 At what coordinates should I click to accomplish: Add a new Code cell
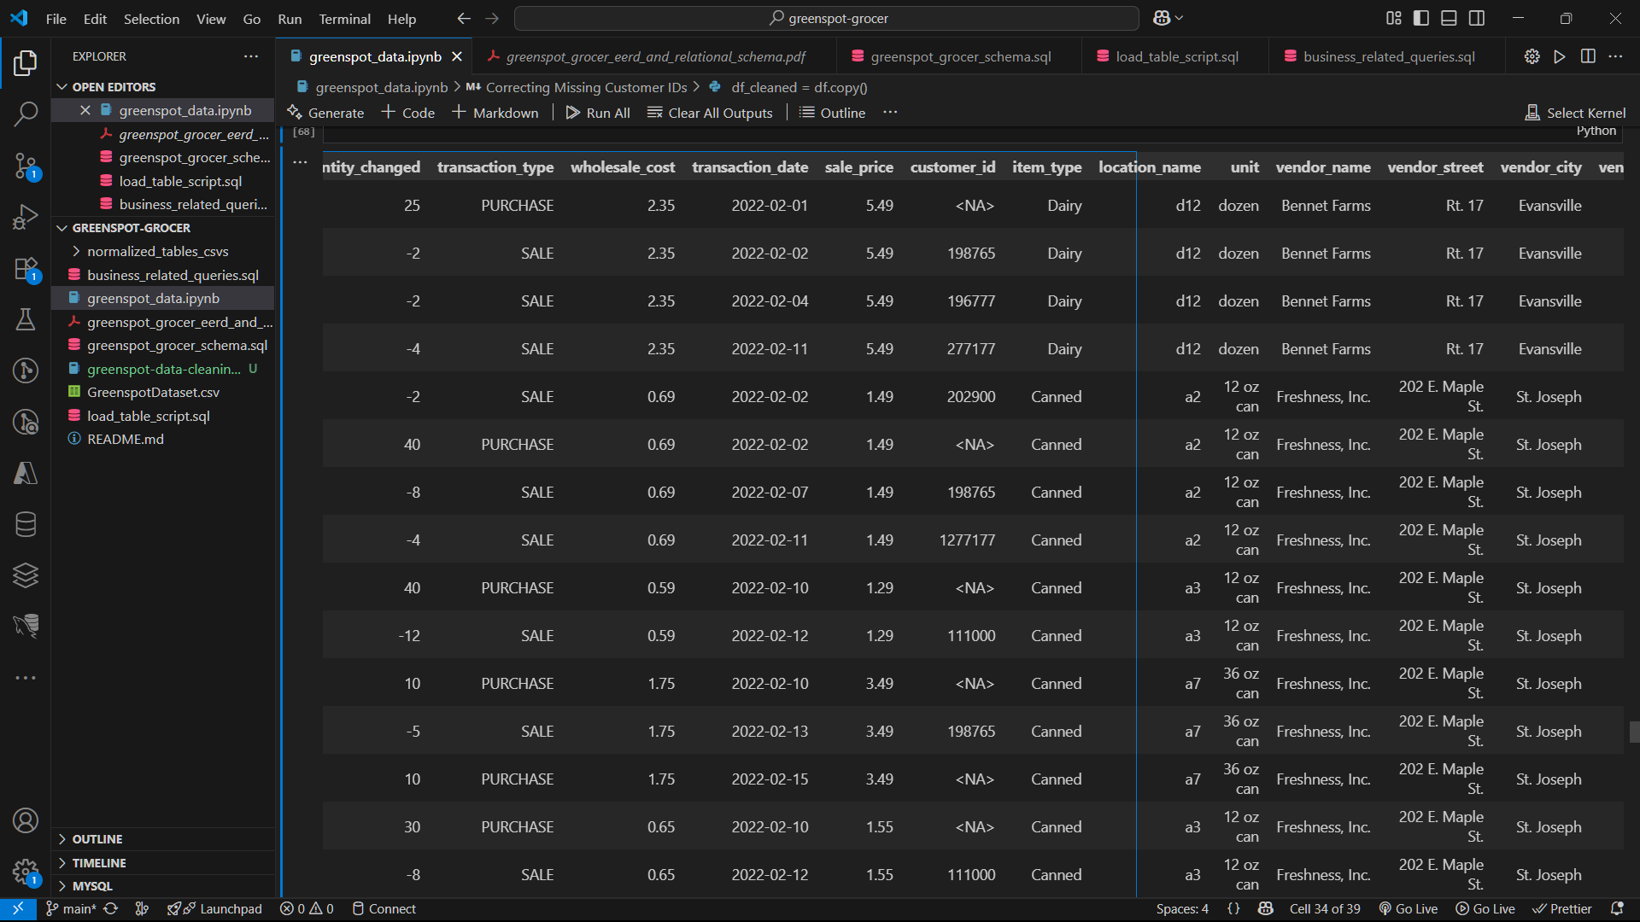click(x=407, y=113)
